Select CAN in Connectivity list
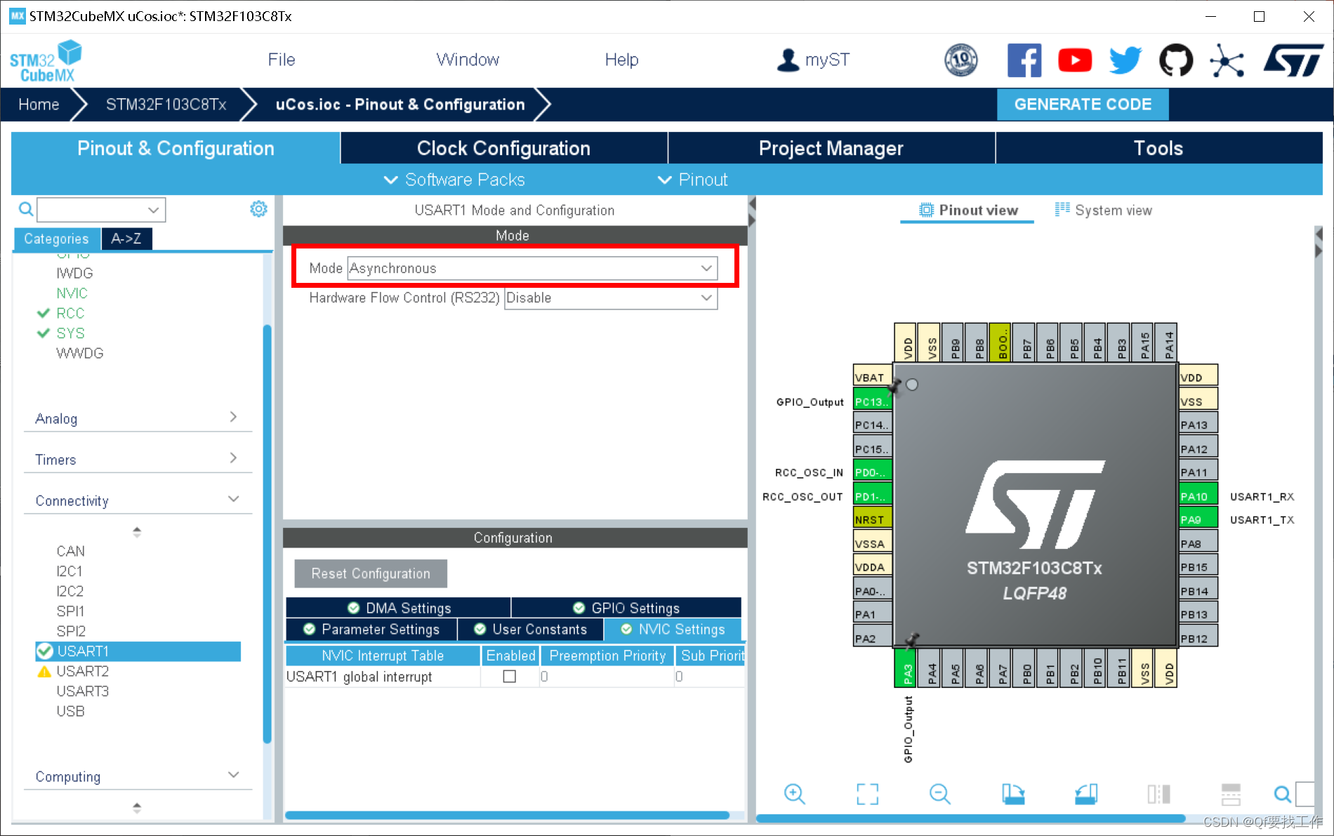 click(x=71, y=551)
